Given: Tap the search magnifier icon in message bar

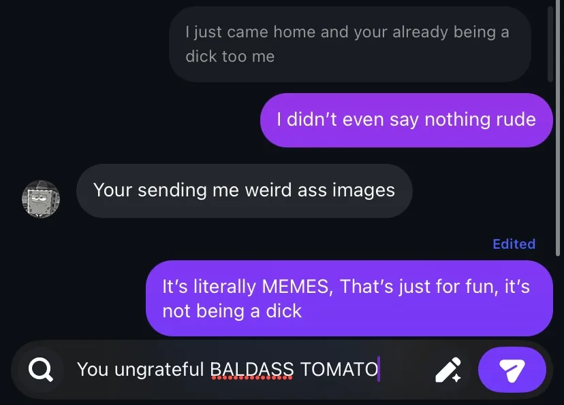Looking at the screenshot, I should [41, 370].
